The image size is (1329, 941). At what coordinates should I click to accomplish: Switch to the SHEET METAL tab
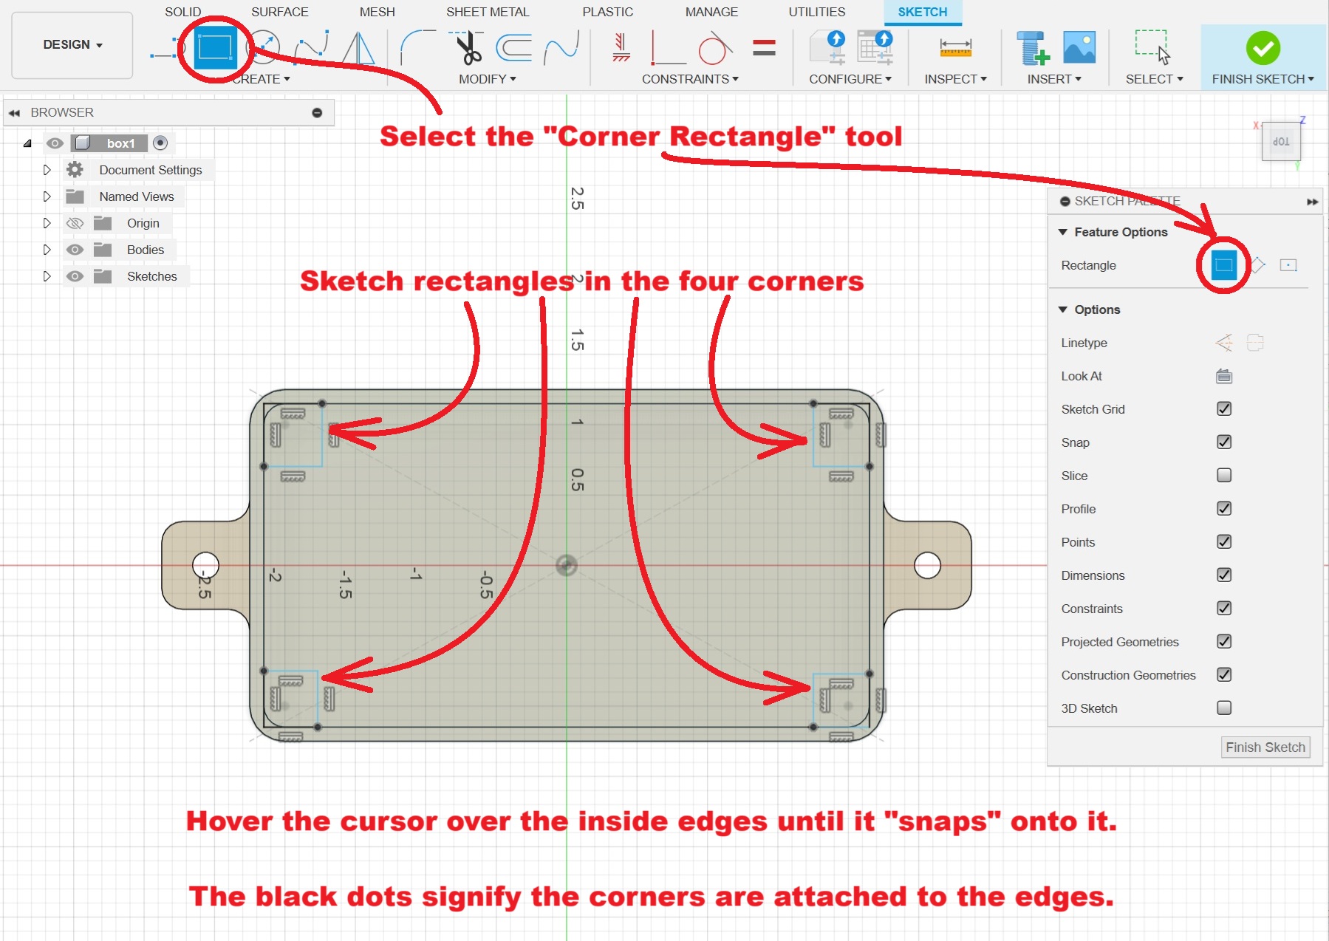tap(487, 12)
